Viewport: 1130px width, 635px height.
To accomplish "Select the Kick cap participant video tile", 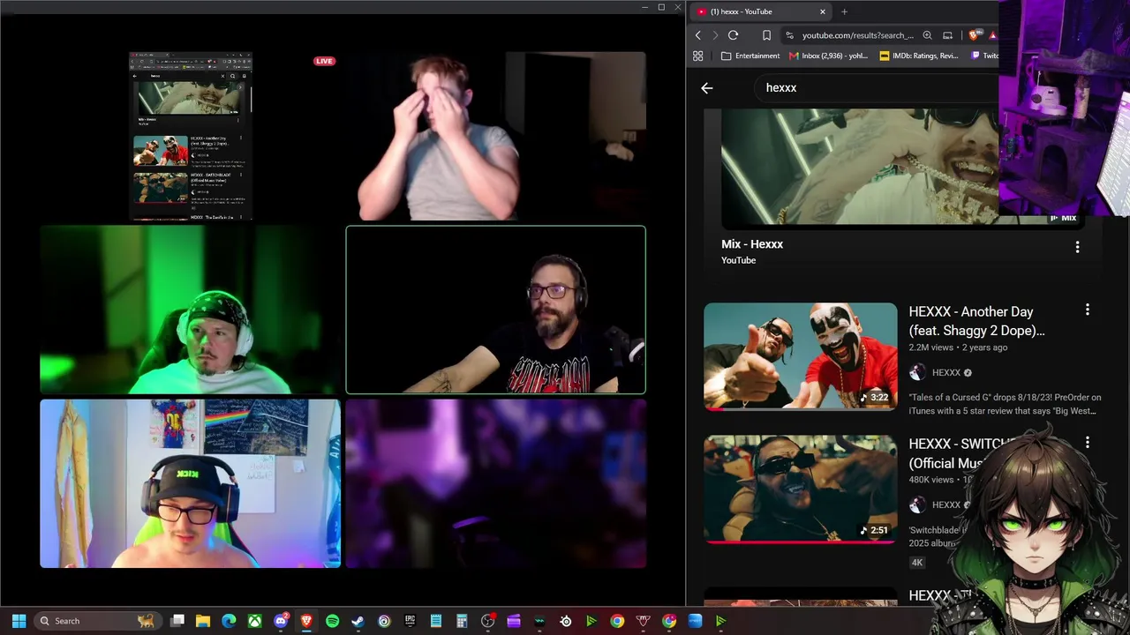I will click(190, 483).
